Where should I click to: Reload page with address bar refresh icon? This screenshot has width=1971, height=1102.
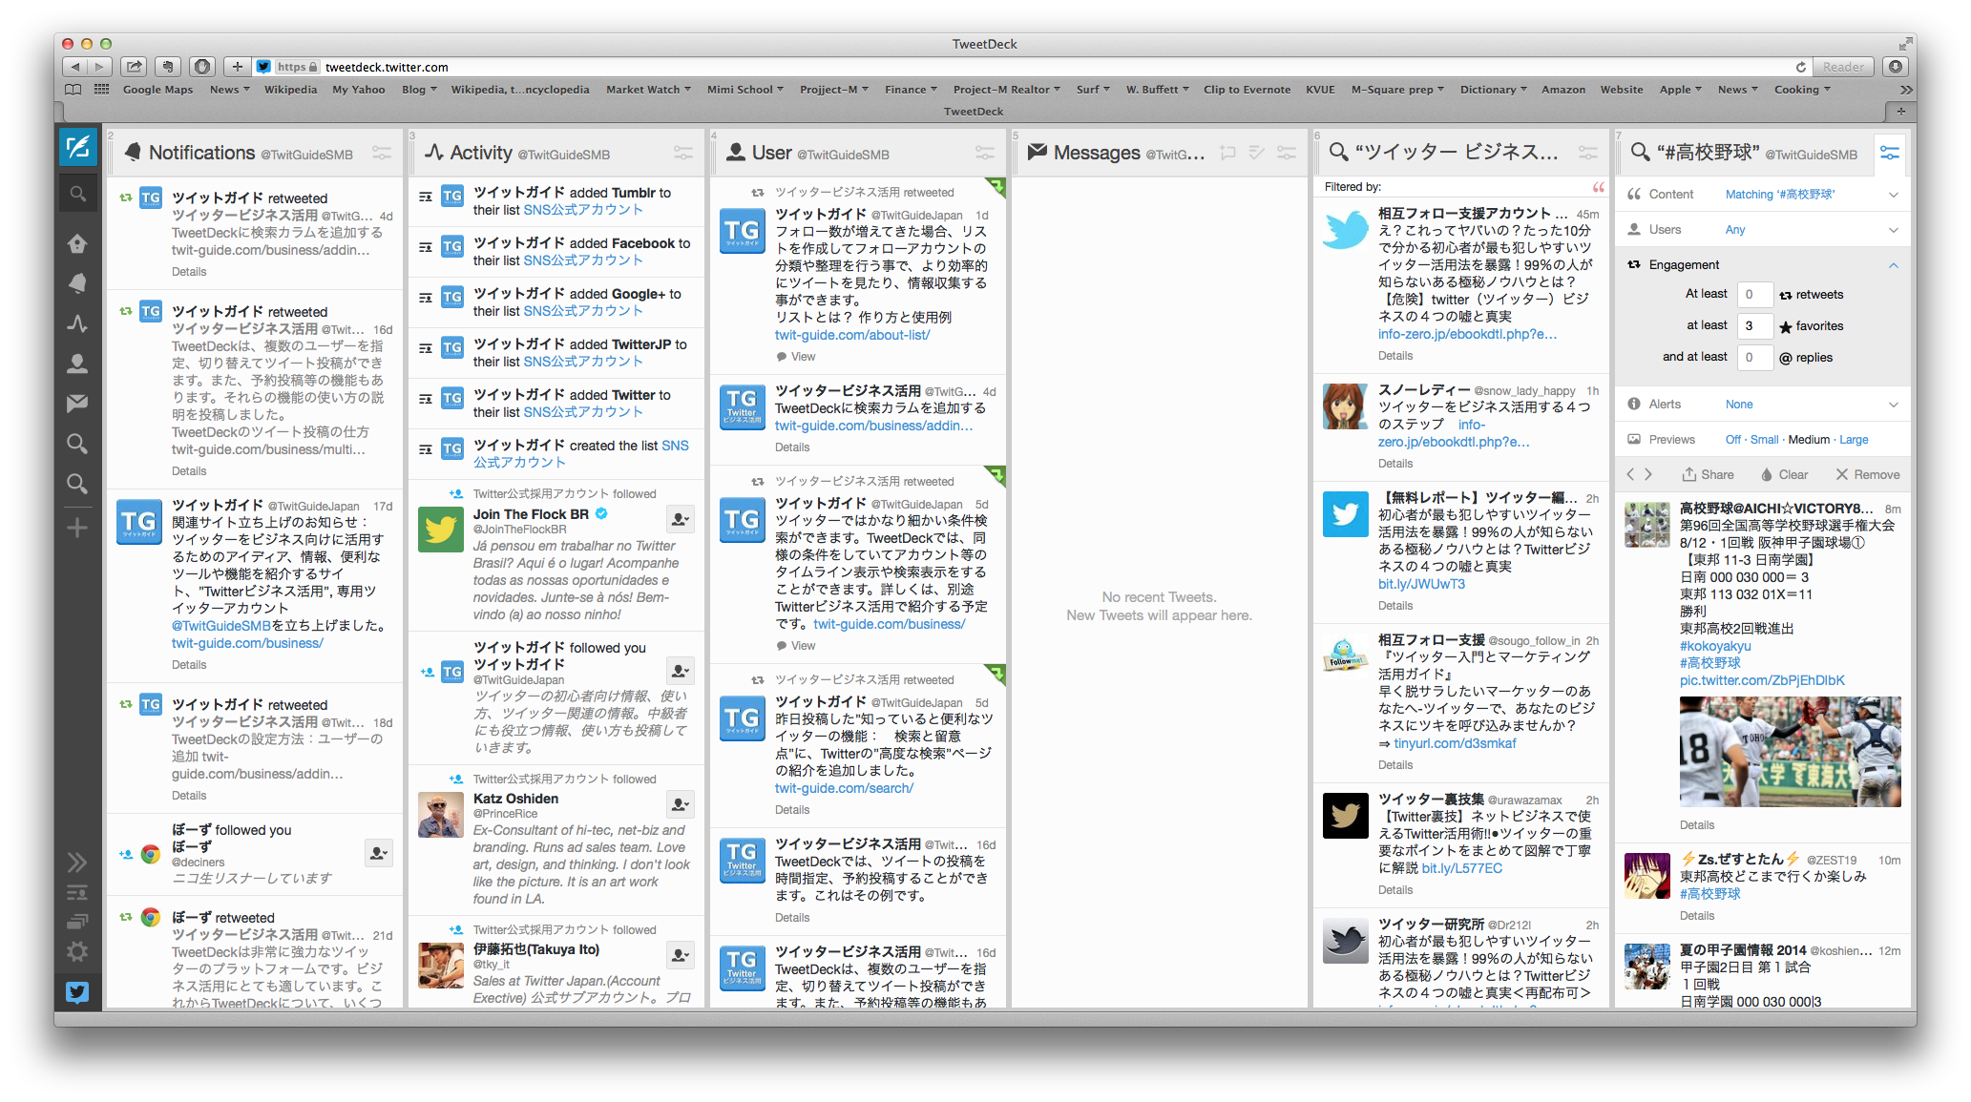pyautogui.click(x=1800, y=67)
